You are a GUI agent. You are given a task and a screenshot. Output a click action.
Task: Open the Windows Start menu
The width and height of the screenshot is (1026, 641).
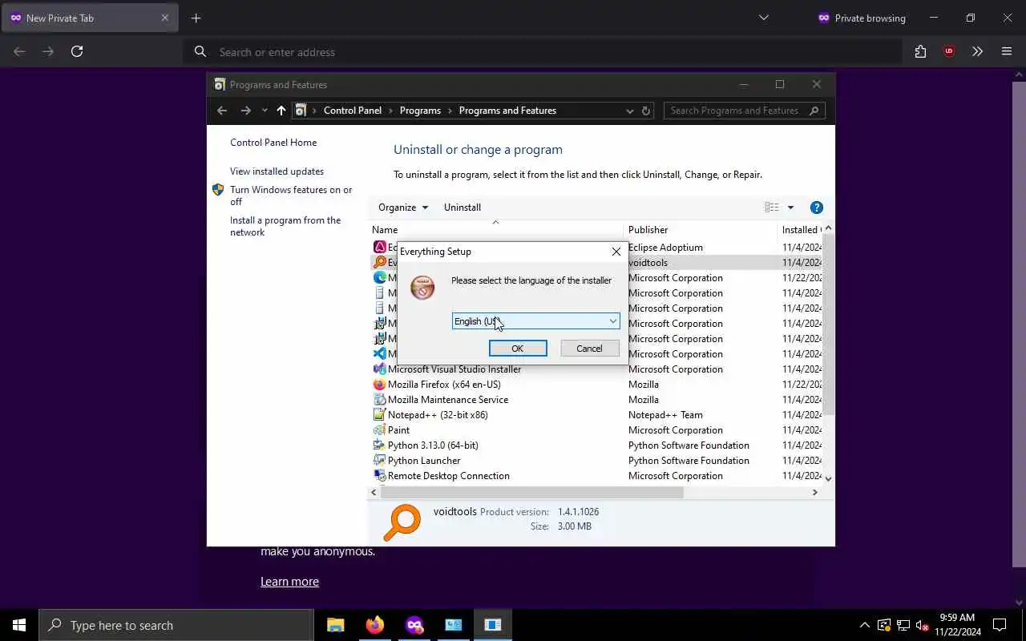click(x=19, y=625)
